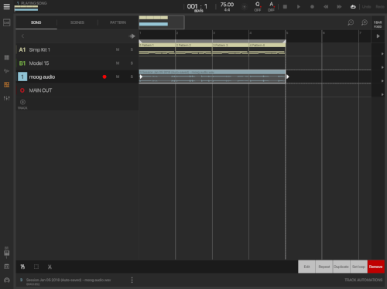This screenshot has width=387, height=289.
Task: Add a new track
Action: click(x=22, y=104)
